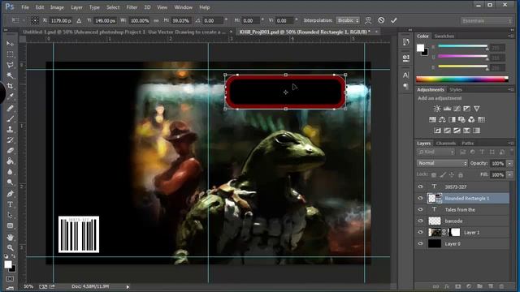Hide the 30573-327 text layer

click(x=420, y=187)
